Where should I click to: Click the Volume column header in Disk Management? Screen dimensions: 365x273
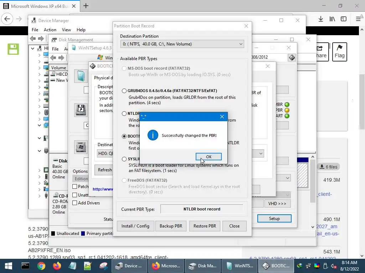(58, 68)
